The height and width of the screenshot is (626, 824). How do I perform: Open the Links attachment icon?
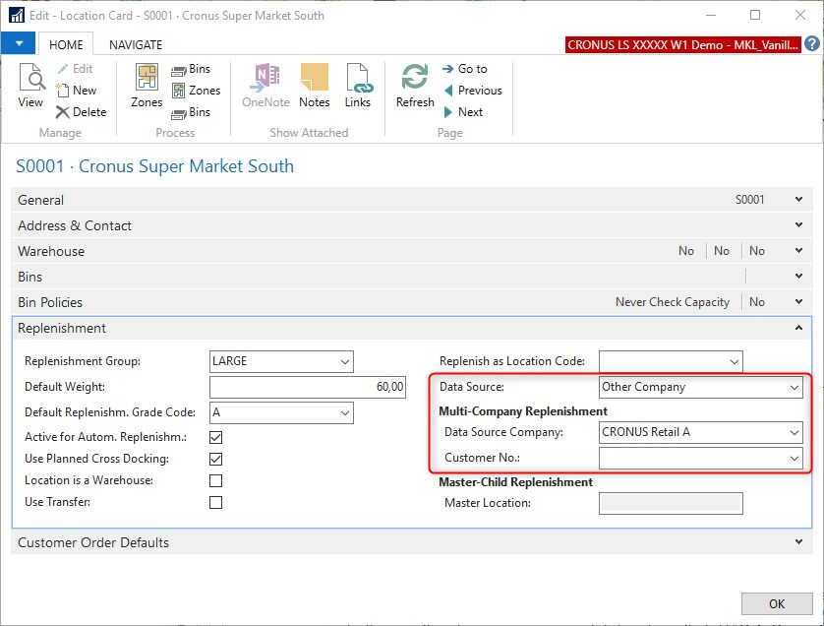pyautogui.click(x=358, y=87)
